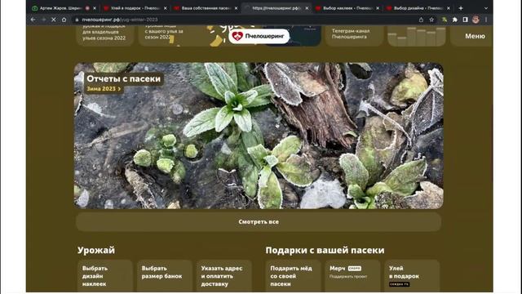The height and width of the screenshot is (294, 522).
Task: Open a new browser tab
Action: tap(461, 8)
